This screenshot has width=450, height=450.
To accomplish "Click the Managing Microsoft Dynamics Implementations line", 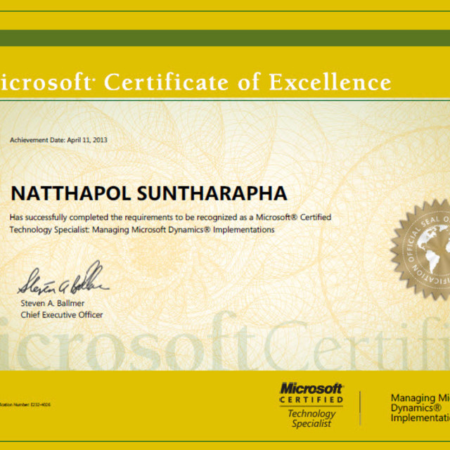I will (x=142, y=230).
